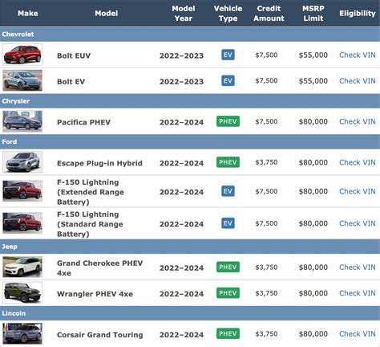Image resolution: width=380 pixels, height=347 pixels.
Task: Click the 2022–2024 model year for Corsair Grand Touring
Action: coord(181,335)
